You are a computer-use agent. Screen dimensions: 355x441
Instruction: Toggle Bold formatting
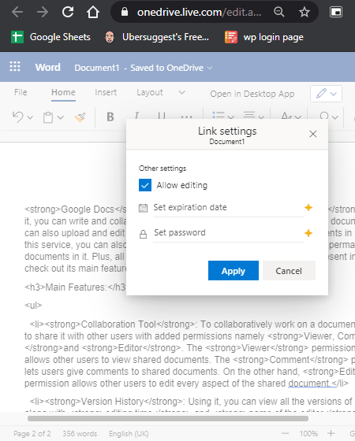pyautogui.click(x=110, y=117)
